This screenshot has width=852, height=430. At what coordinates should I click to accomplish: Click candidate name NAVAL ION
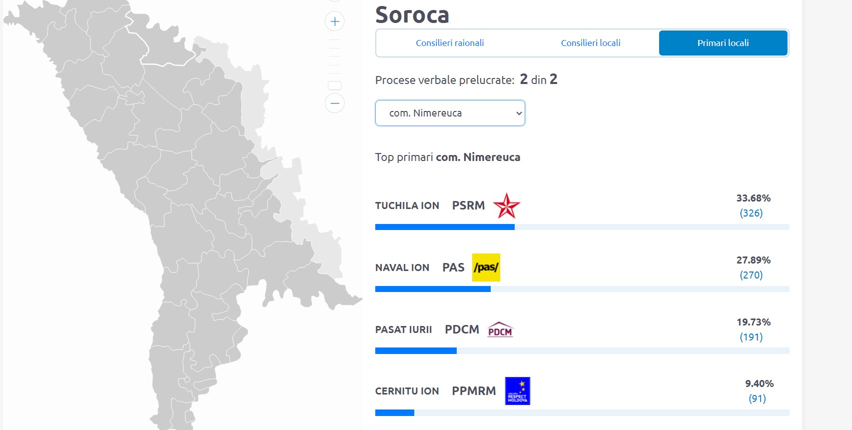[x=402, y=268]
